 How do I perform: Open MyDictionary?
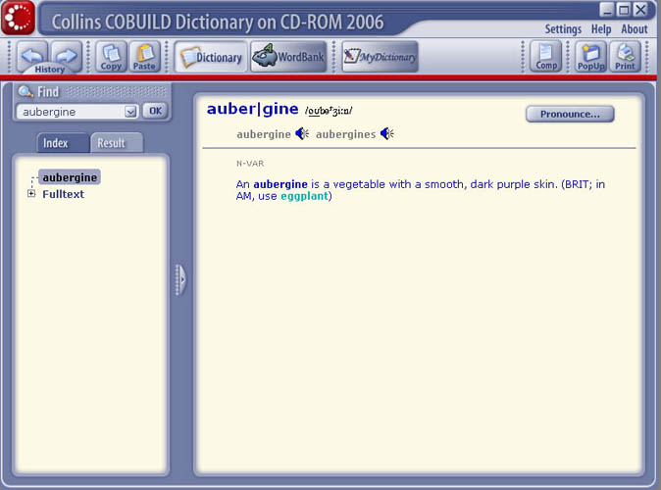tap(380, 57)
